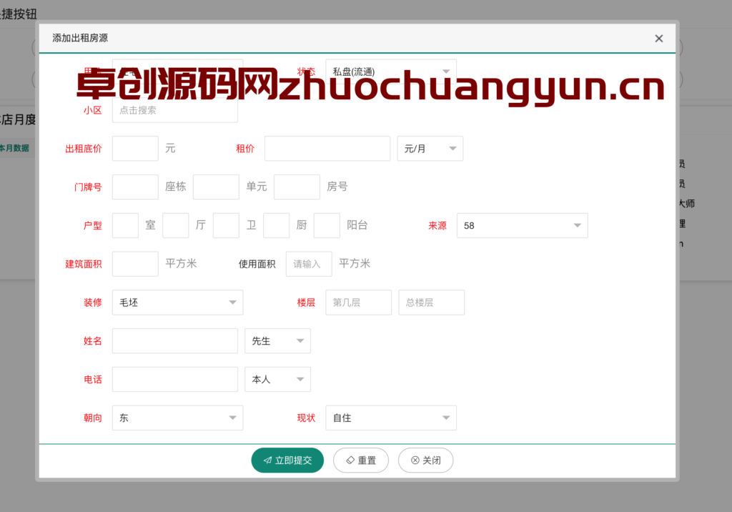The height and width of the screenshot is (512, 732).
Task: Open the 现状 自住 dropdown
Action: tap(391, 418)
